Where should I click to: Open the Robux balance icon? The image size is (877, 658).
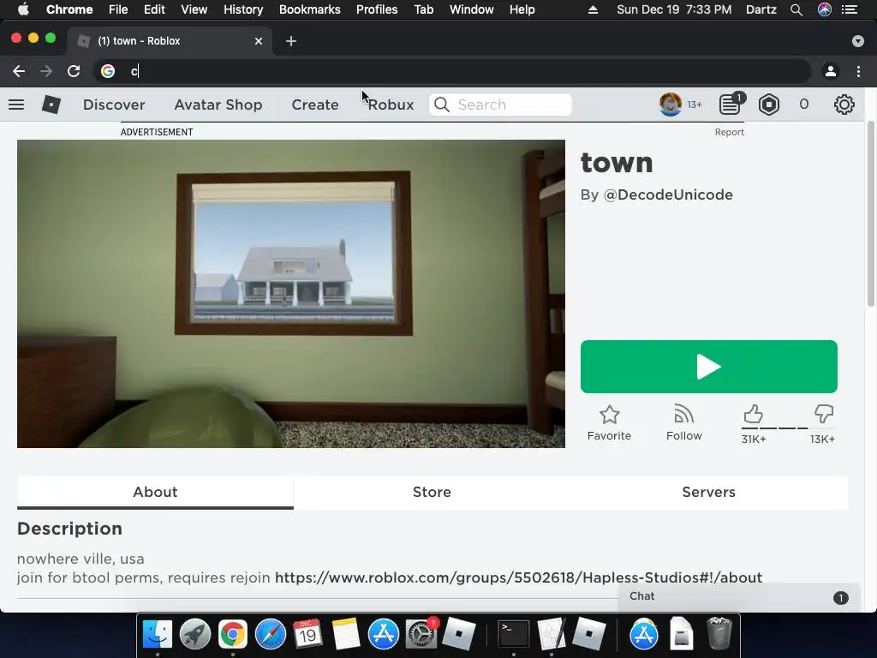769,105
